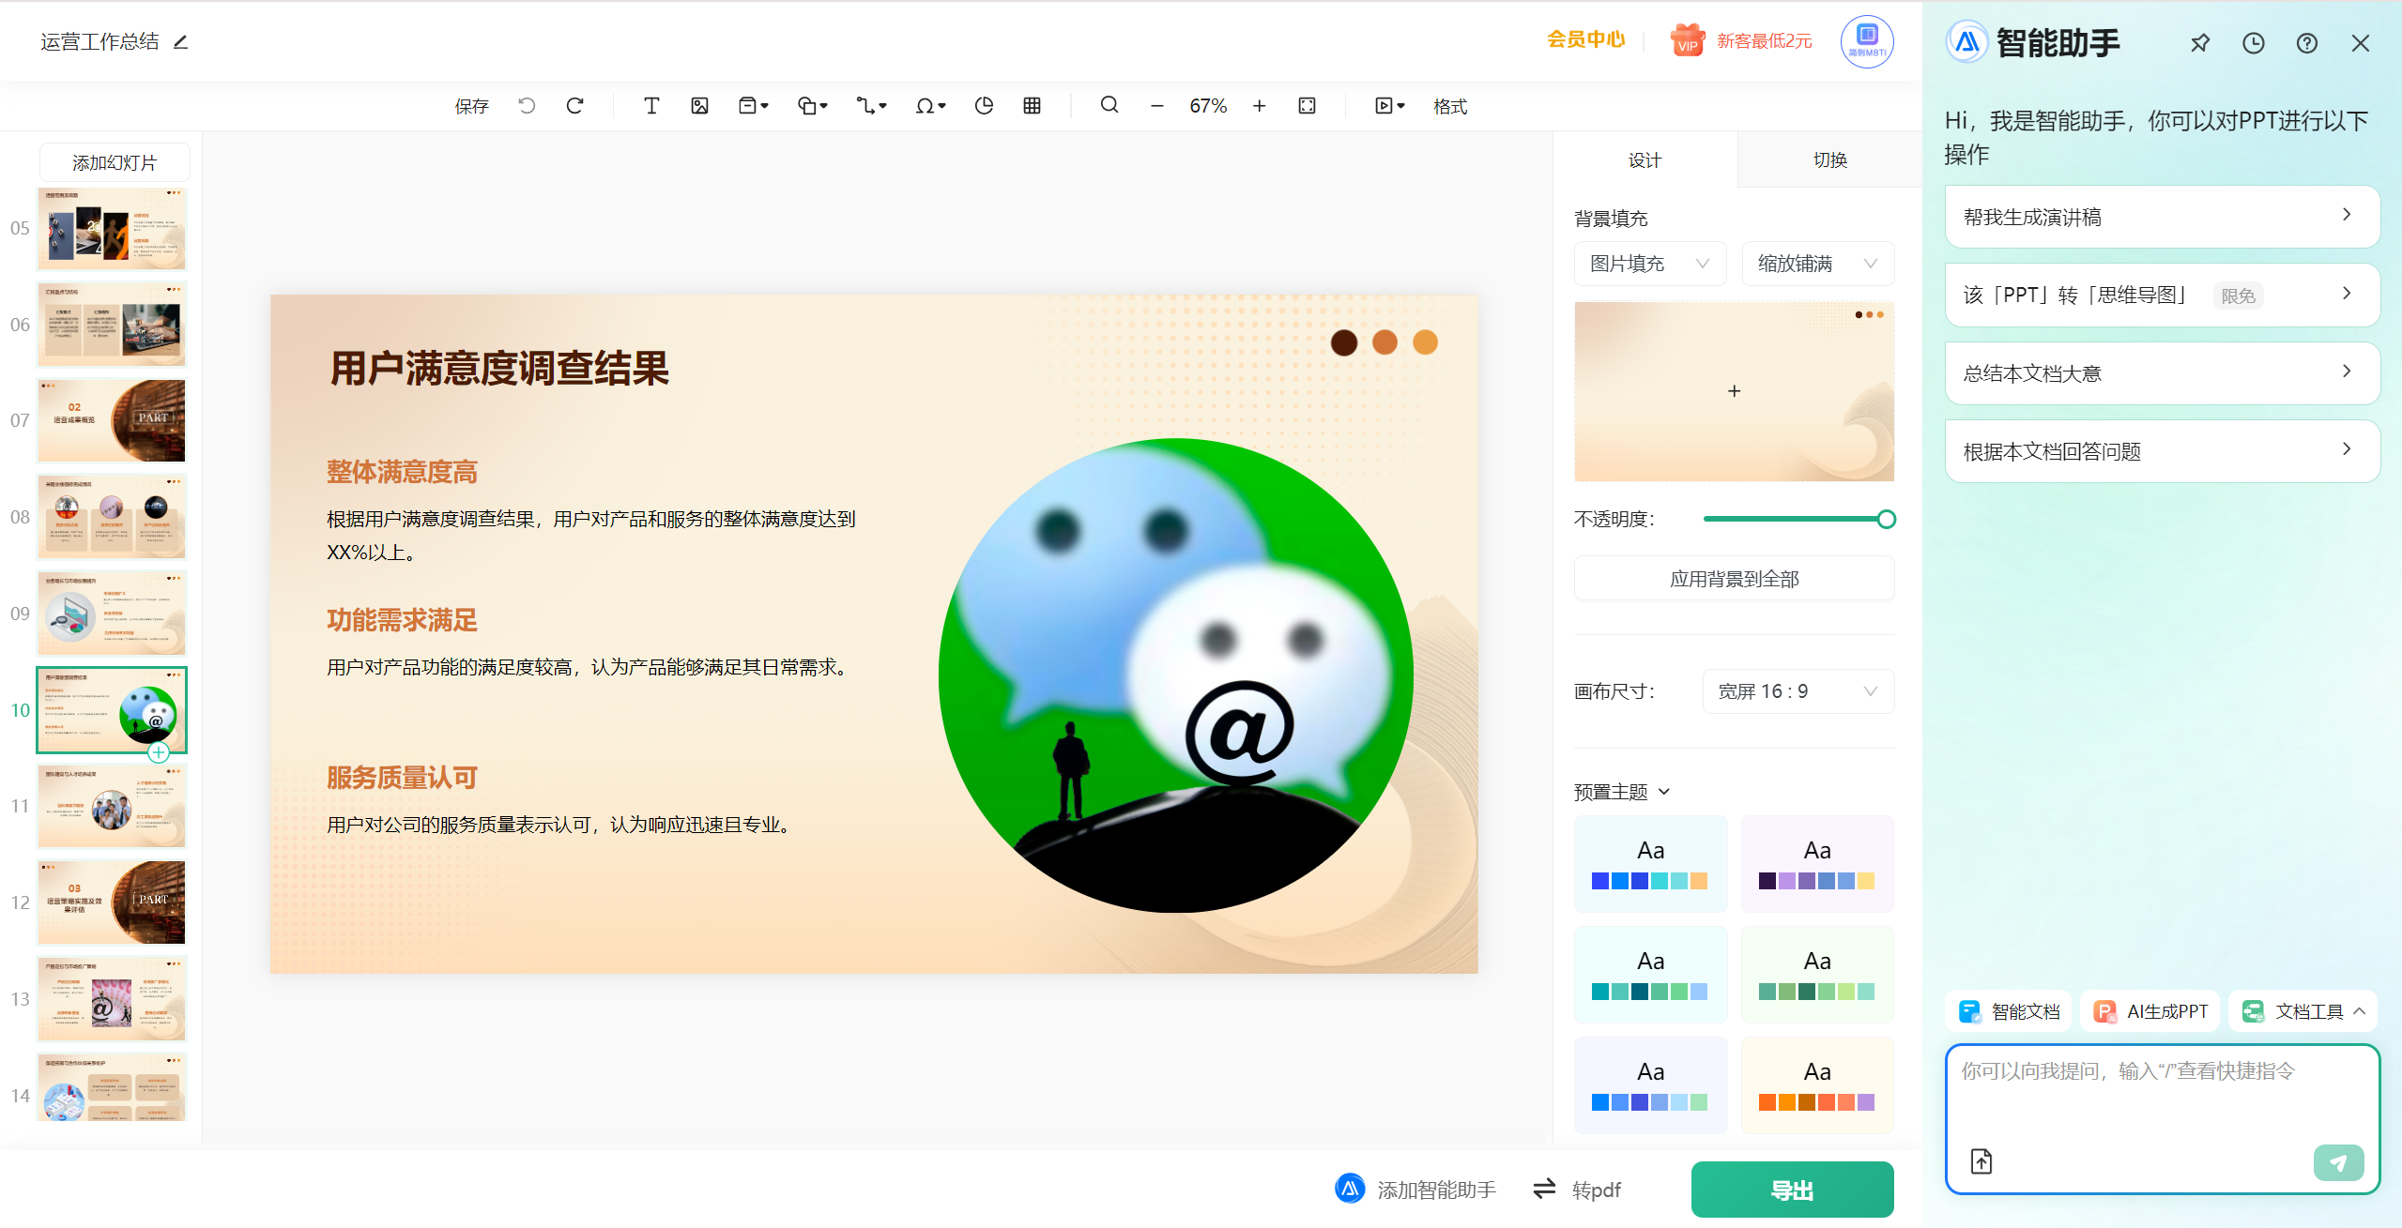Pin the 智能助手 panel
2402x1228 pixels.
[x=2200, y=43]
